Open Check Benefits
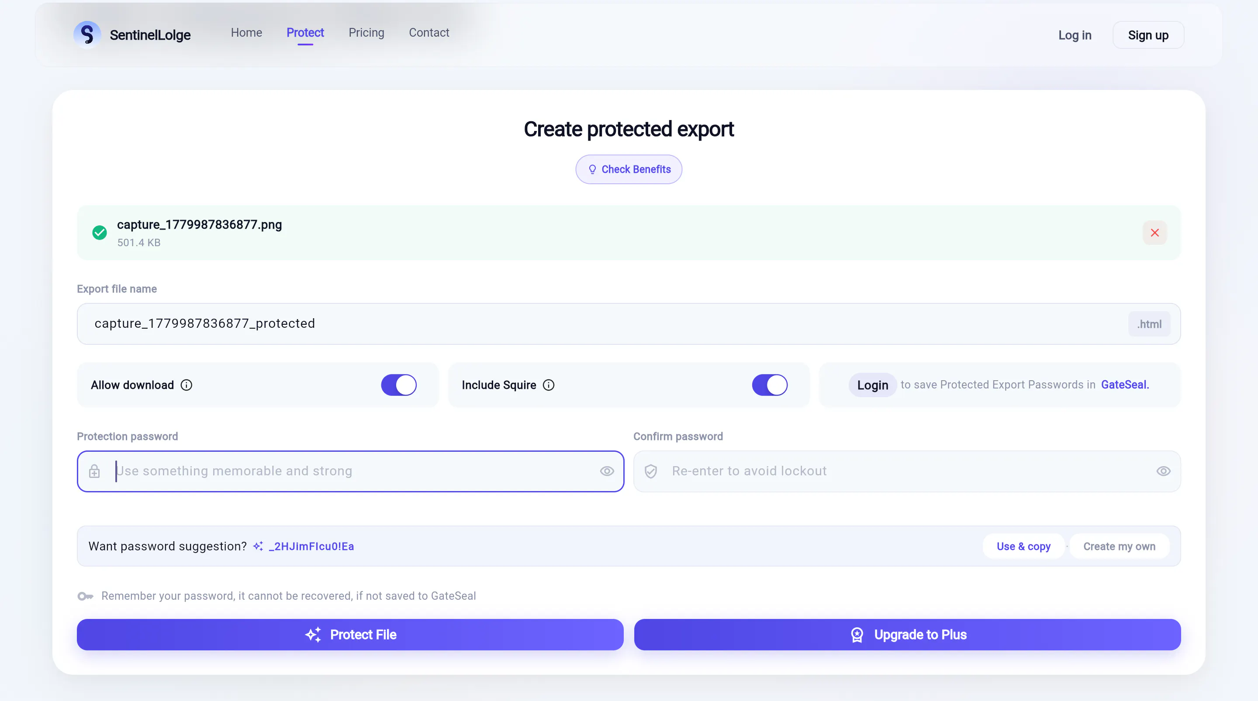 click(629, 169)
